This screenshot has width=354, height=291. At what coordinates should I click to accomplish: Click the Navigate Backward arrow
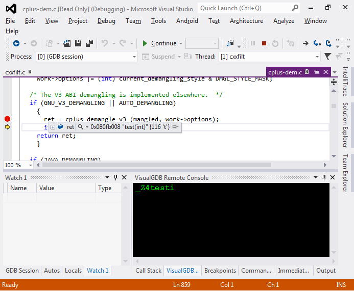(x=16, y=43)
